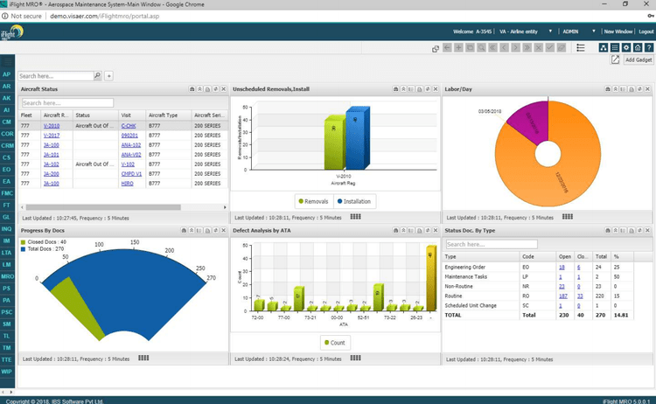The image size is (656, 404).
Task: Click the Aircraft Status horizontal scrollbar
Action: (x=103, y=207)
